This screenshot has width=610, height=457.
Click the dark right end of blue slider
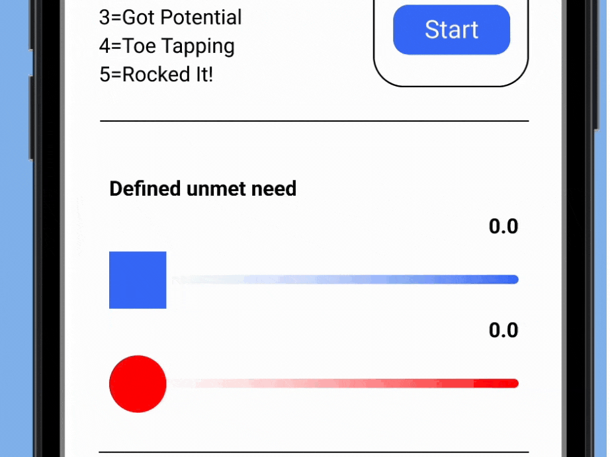505,279
